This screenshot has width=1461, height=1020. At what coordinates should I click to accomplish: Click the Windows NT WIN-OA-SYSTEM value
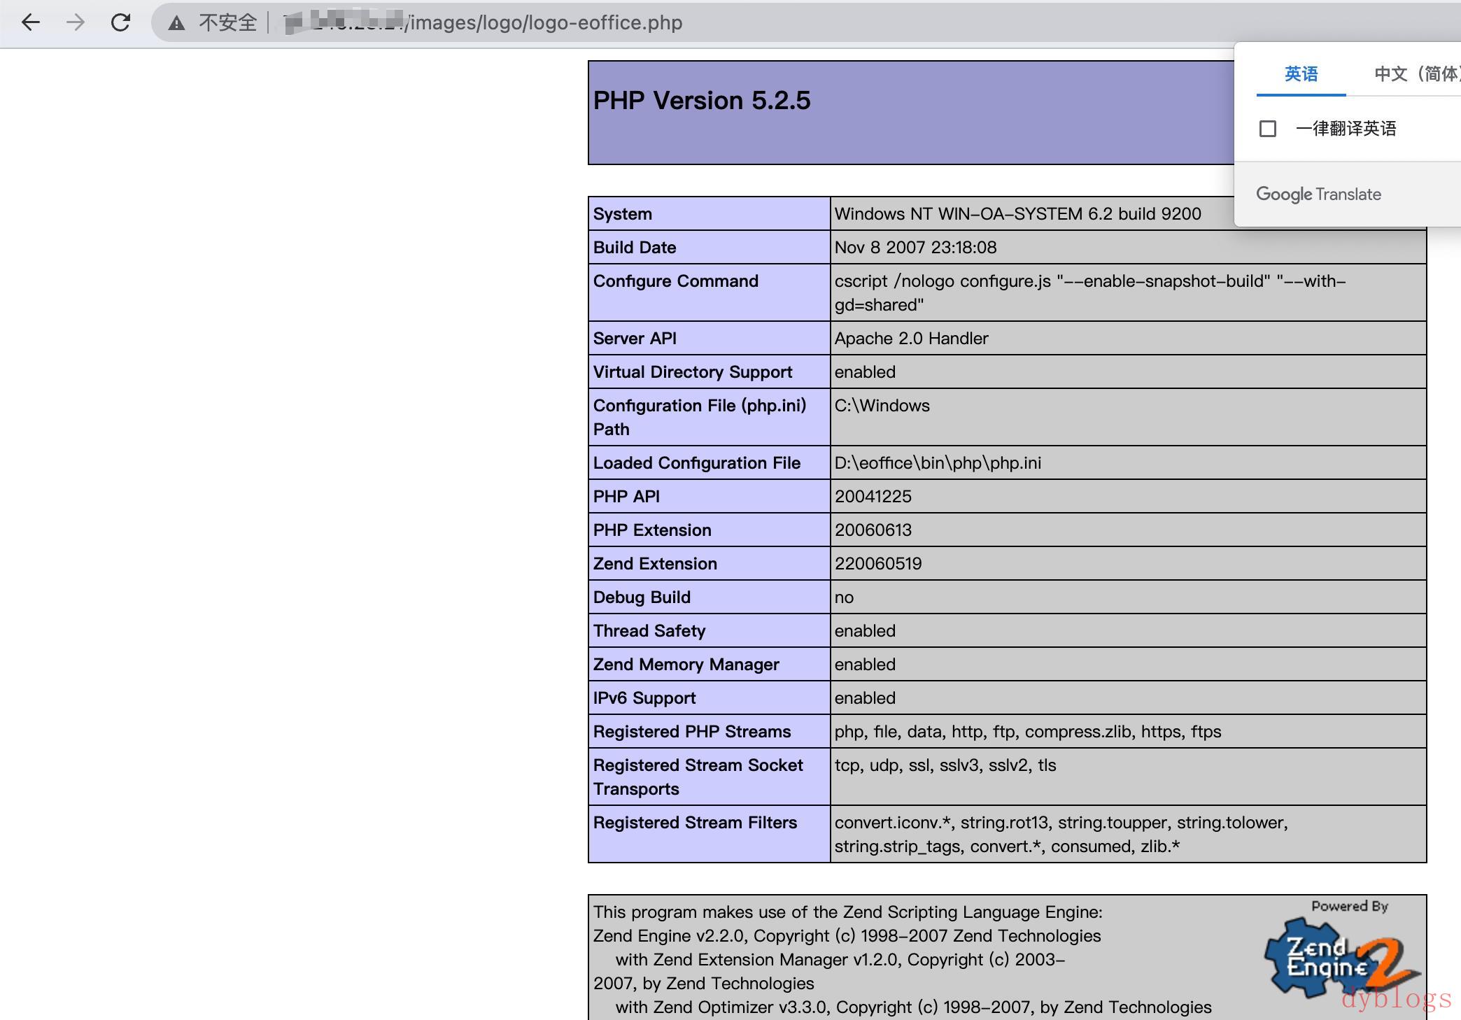point(1017,214)
